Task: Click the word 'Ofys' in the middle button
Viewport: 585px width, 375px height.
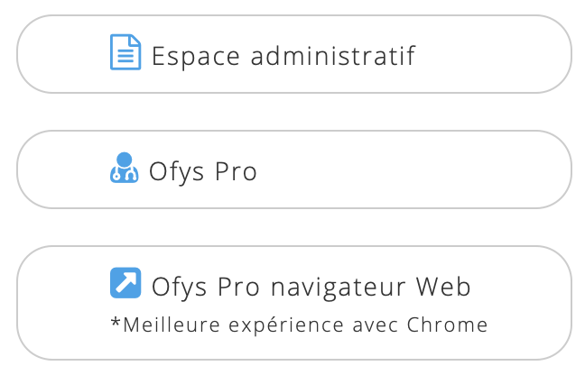Action: point(176,172)
